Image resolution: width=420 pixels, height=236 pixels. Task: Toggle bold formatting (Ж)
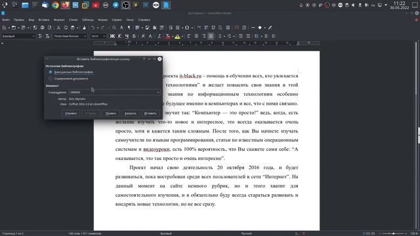[x=112, y=36]
